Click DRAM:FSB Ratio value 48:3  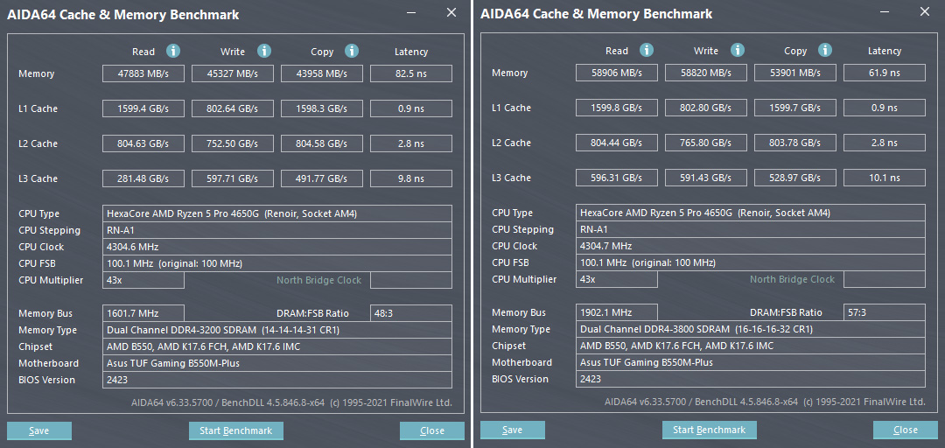[x=411, y=313]
